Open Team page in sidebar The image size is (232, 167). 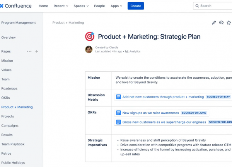(5, 79)
